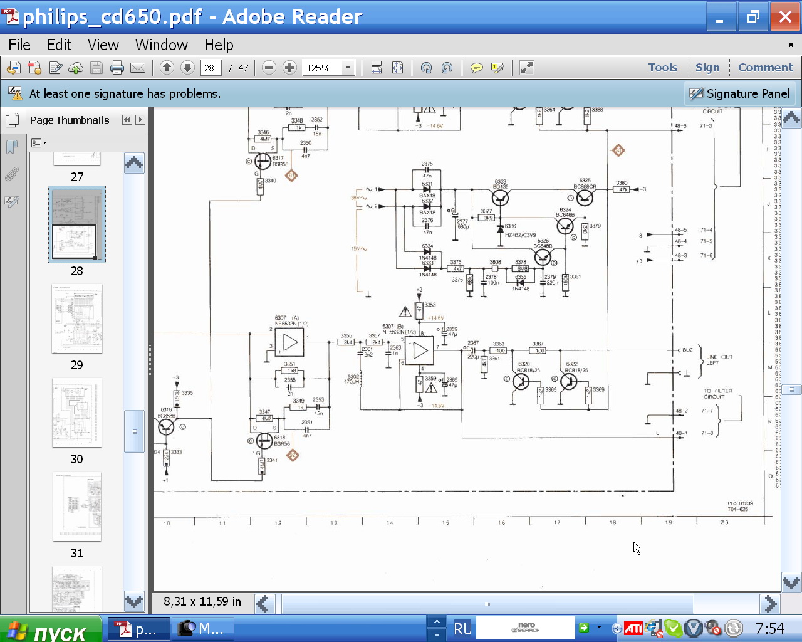Toggle read mode fullscreen arrows icon
This screenshot has height=642, width=802.
(527, 68)
